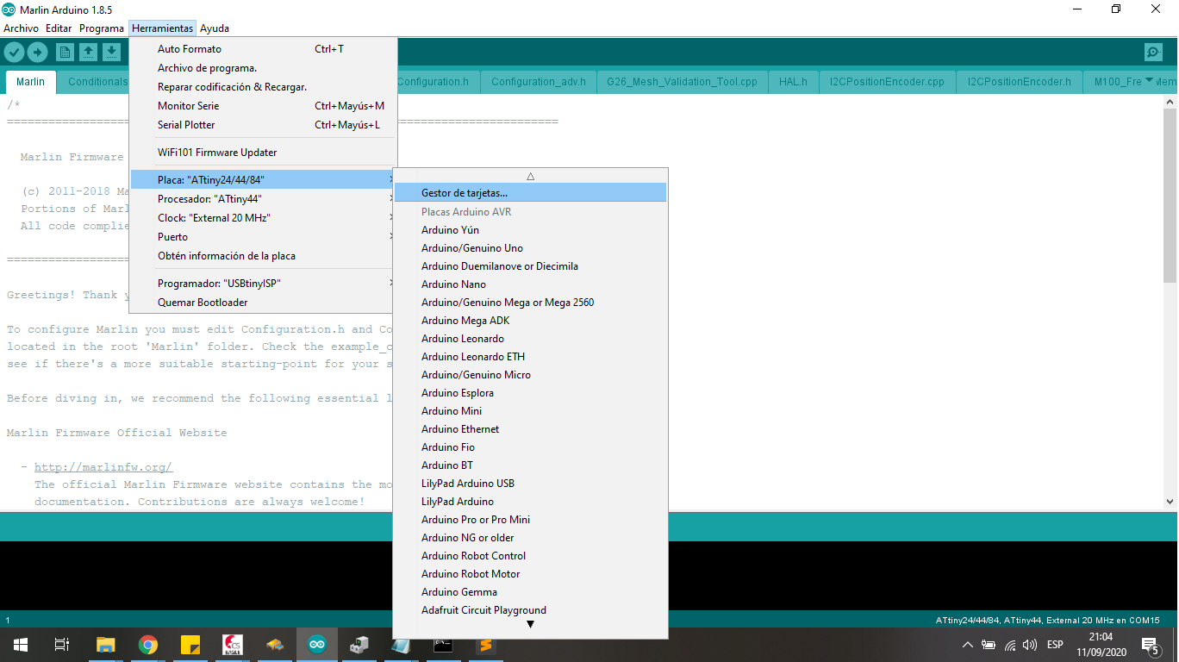The width and height of the screenshot is (1179, 662).
Task: Click the Open sketch up-arrow icon
Action: click(x=88, y=53)
